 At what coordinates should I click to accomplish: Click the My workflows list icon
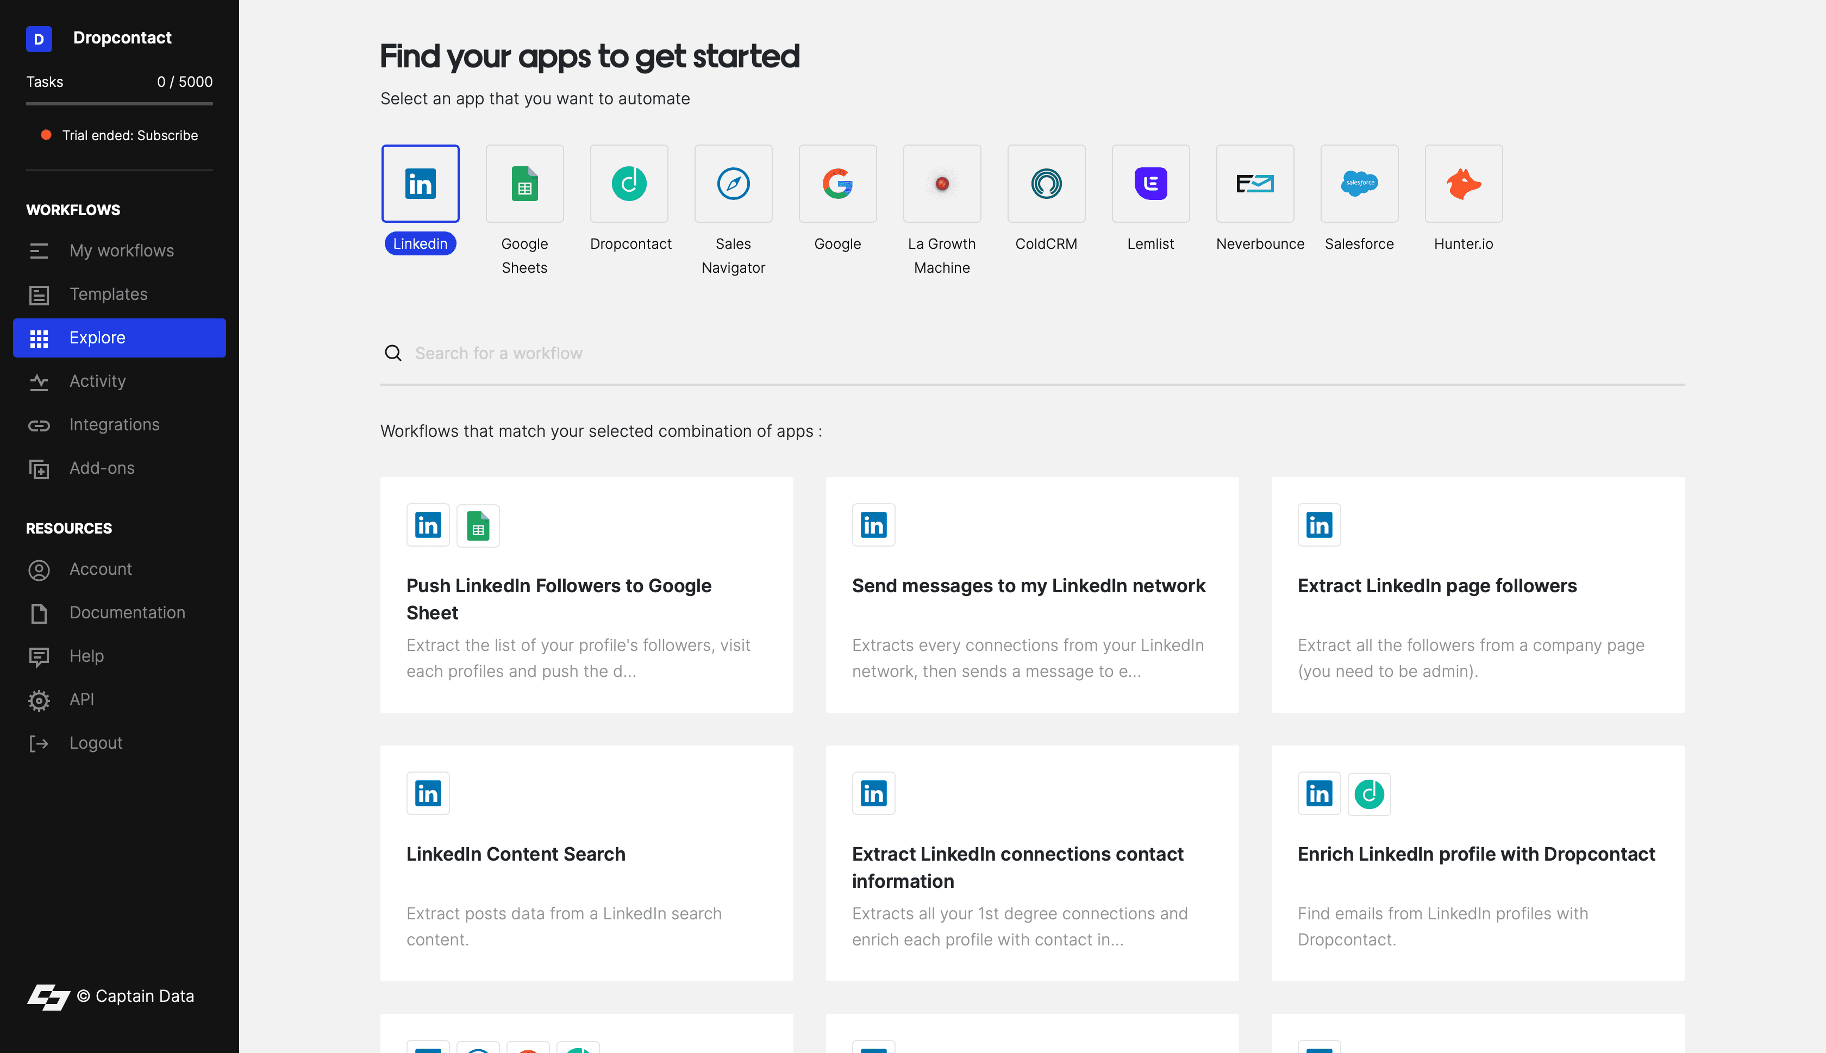(x=39, y=251)
